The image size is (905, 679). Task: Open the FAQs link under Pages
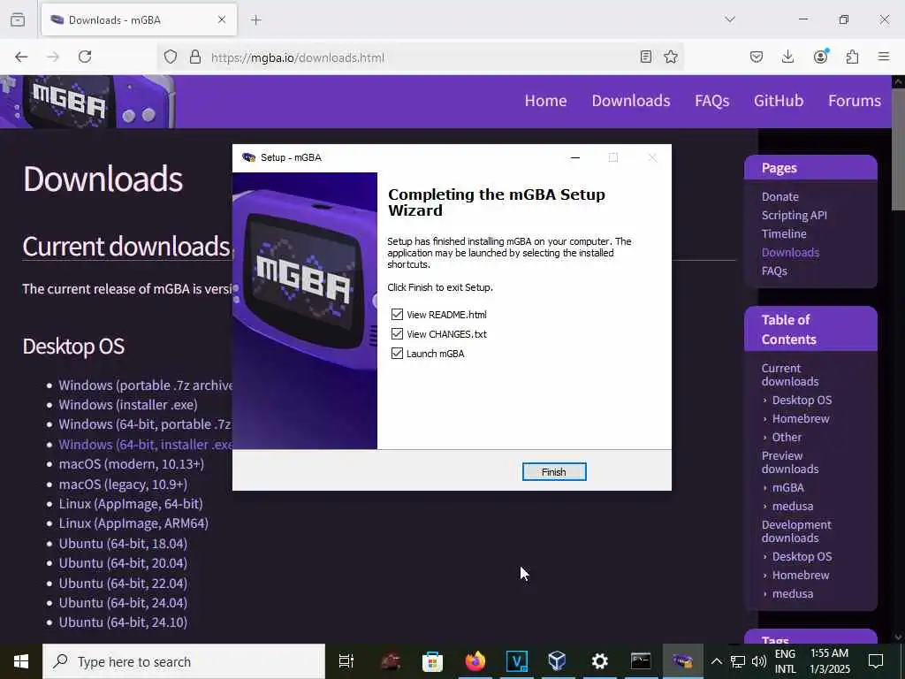point(774,271)
